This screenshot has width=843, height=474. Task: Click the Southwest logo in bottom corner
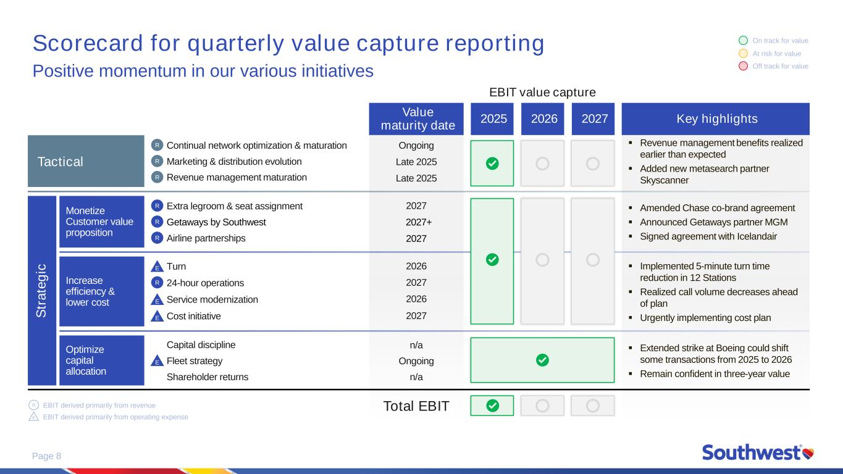[757, 452]
